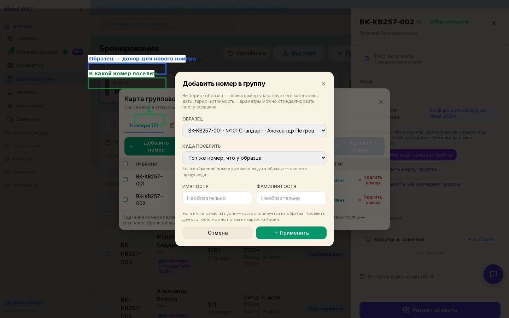Click the copy icon next to BK-KB257-002

[x=419, y=22]
